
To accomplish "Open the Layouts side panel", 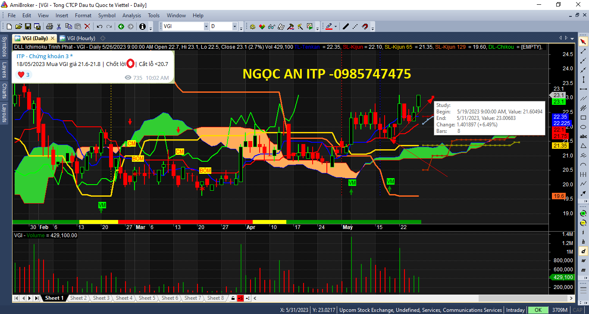I will (x=4, y=113).
